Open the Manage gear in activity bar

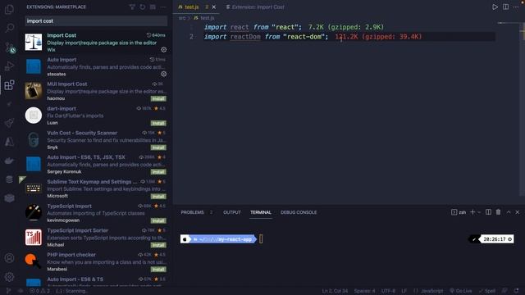[x=9, y=277]
